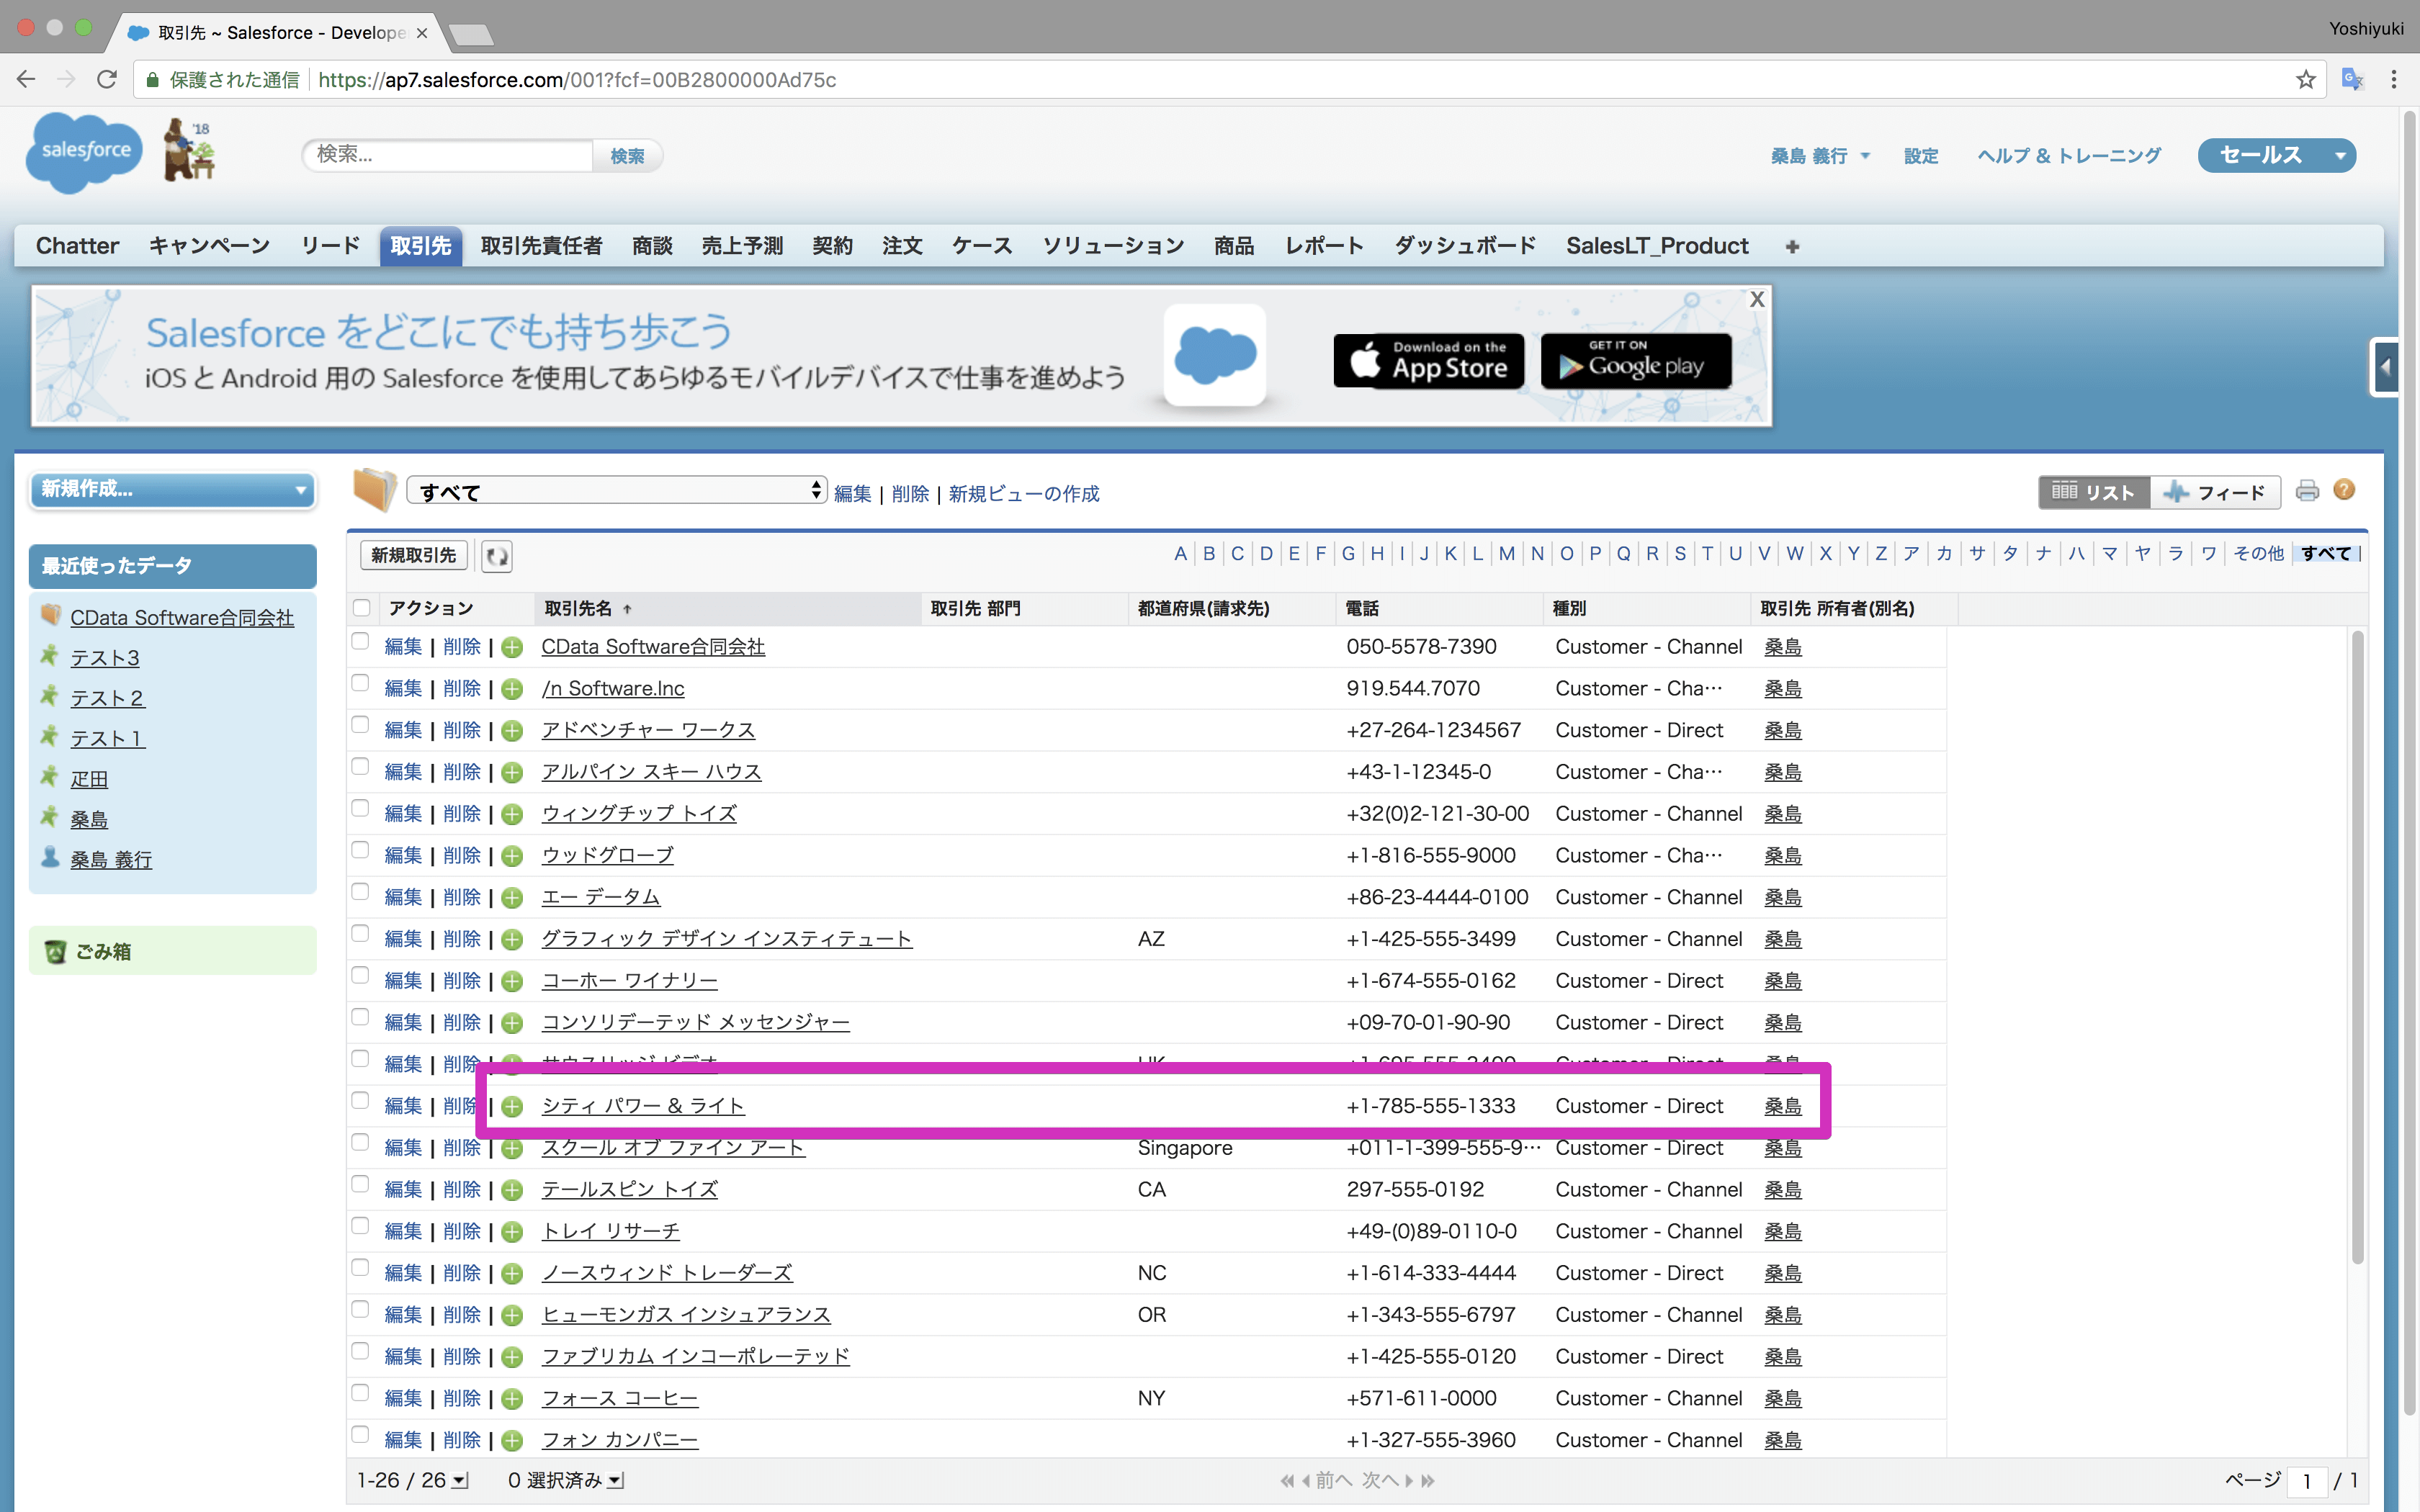Click the green plus icon for シティ パワー & ライト
The width and height of the screenshot is (2420, 1512).
pyautogui.click(x=512, y=1107)
